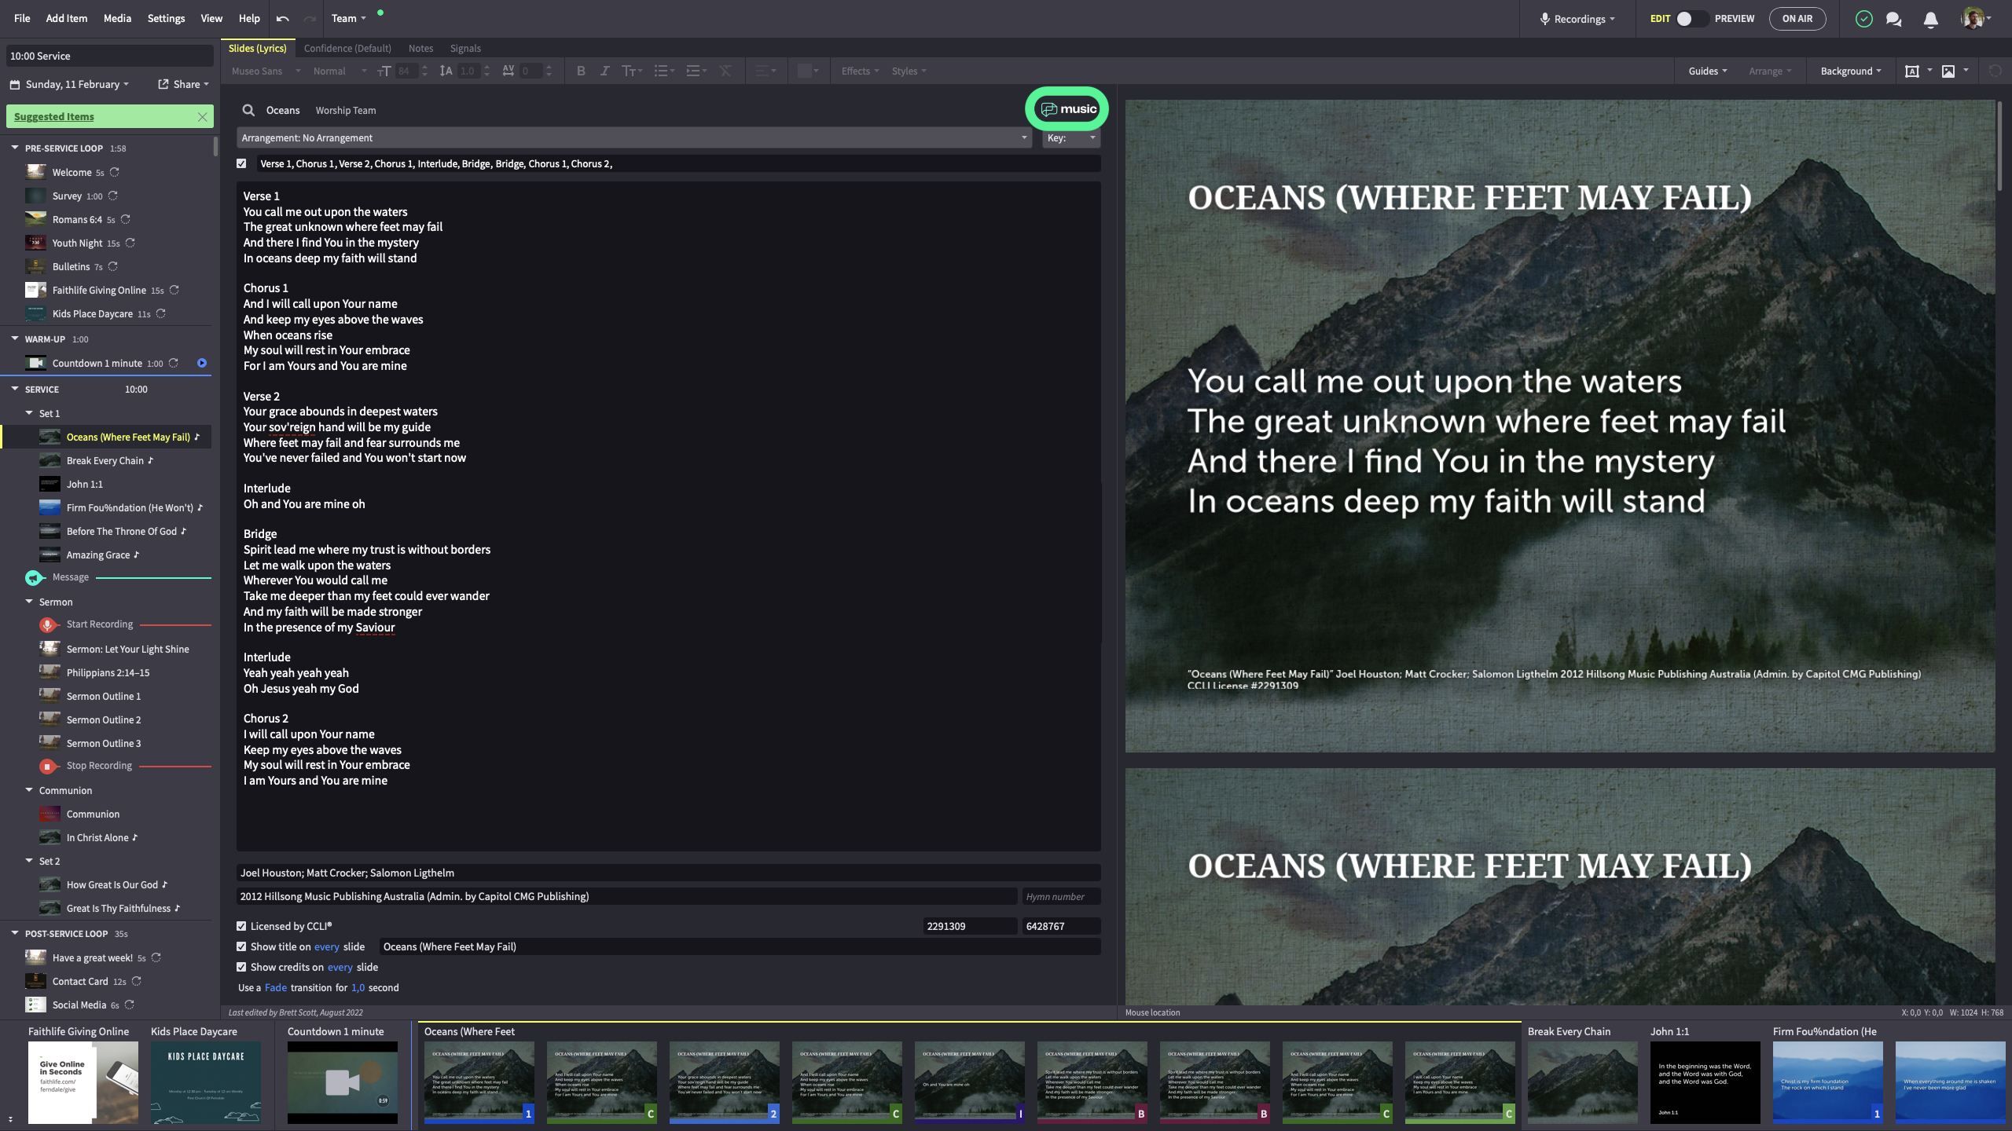2012x1131 pixels.
Task: Open the Arrangement dropdown
Action: coord(633,137)
